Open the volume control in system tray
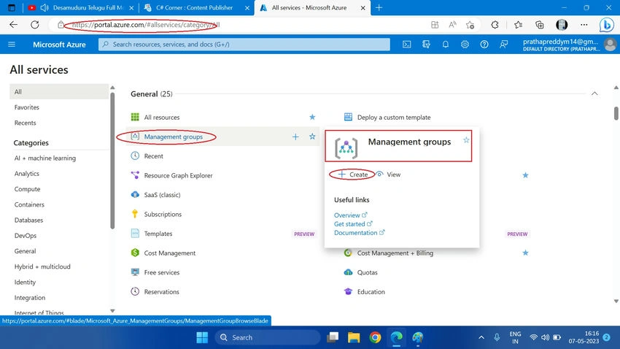Screen dimensions: 620x349 546,337
